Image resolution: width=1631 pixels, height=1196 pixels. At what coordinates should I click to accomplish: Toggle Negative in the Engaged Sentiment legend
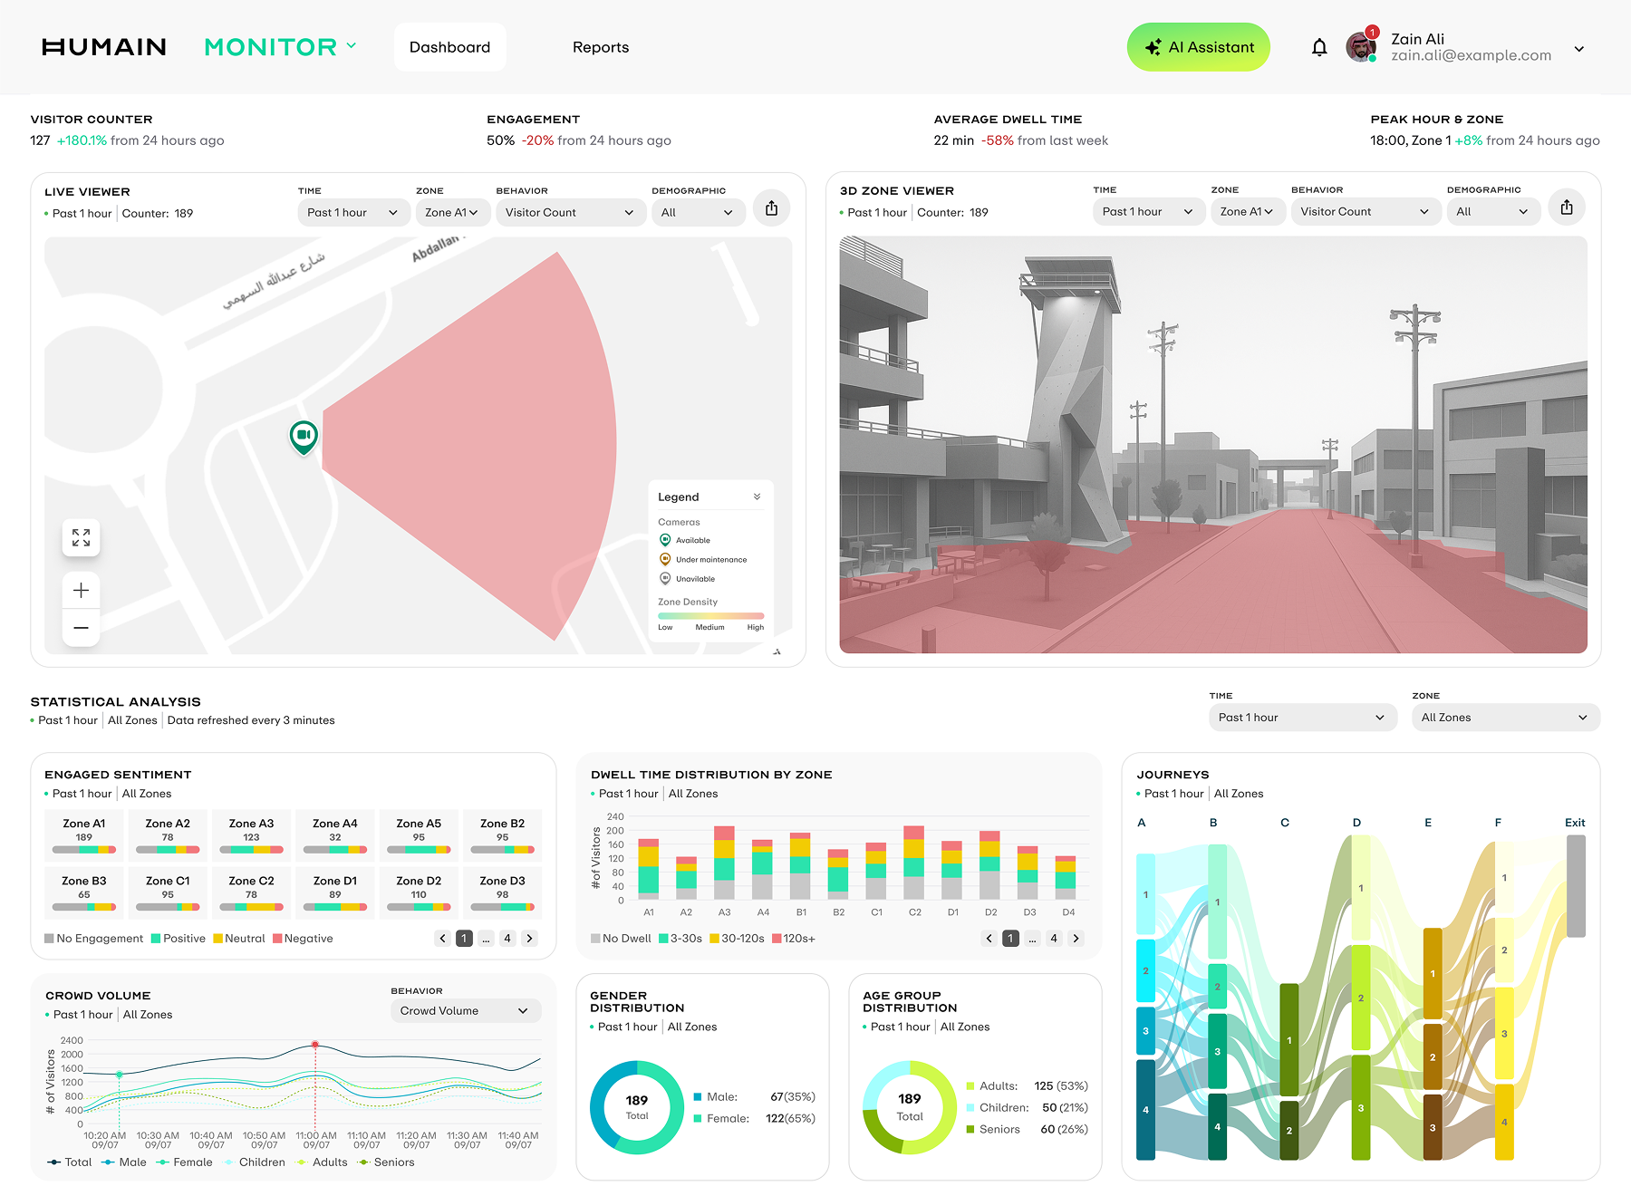[304, 938]
